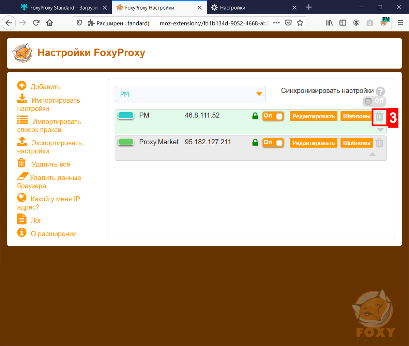Click the eraser icon for deleting browser data
The height and width of the screenshot is (346, 409).
pos(22,176)
